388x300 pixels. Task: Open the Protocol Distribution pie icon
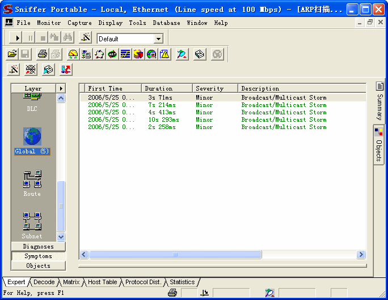138,54
